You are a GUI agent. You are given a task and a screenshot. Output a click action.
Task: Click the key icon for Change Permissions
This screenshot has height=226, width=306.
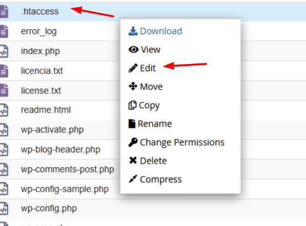[133, 142]
